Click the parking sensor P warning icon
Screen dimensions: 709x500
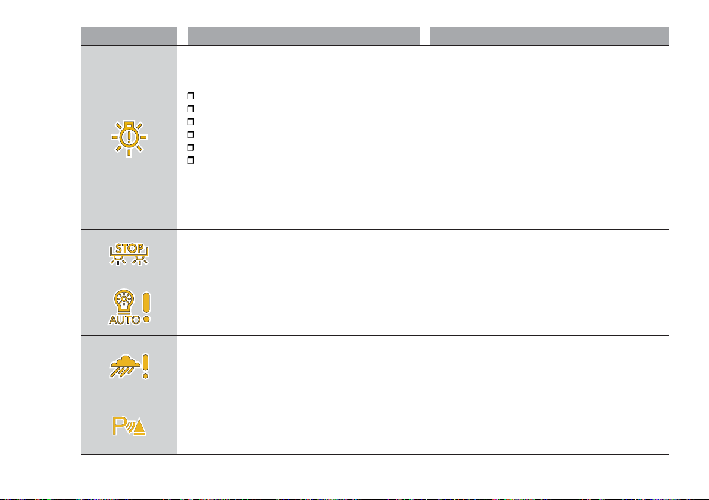(129, 426)
